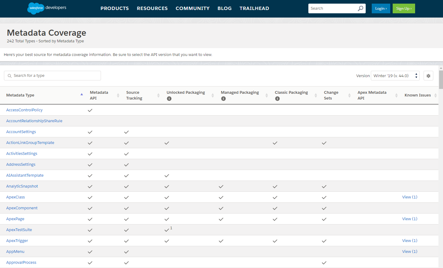The height and width of the screenshot is (268, 443).
Task: Sort the table by Metadata API column
Action: point(118,95)
